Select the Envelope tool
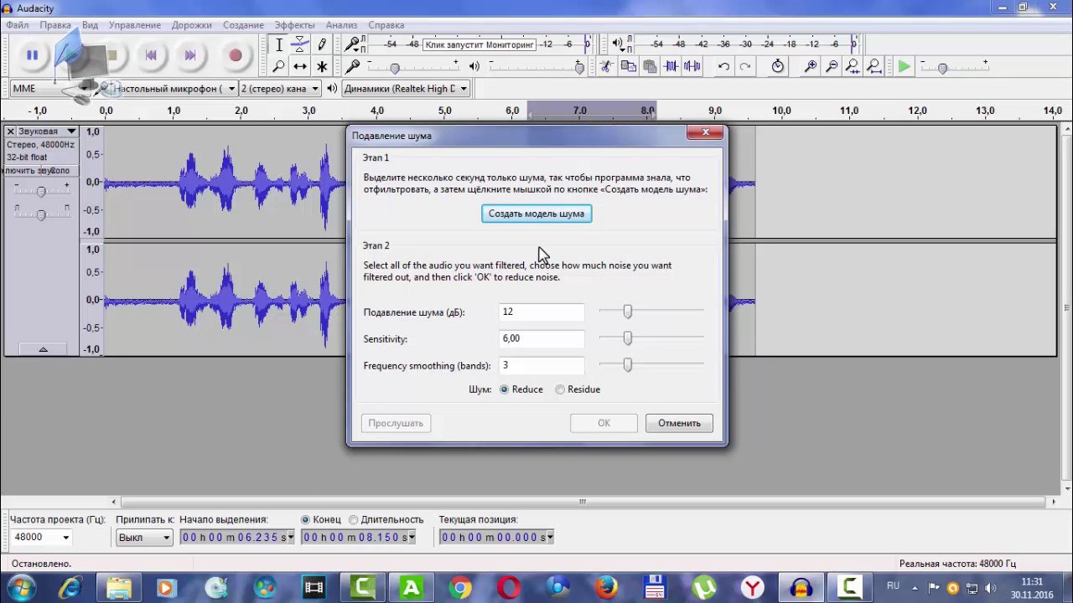 point(300,44)
